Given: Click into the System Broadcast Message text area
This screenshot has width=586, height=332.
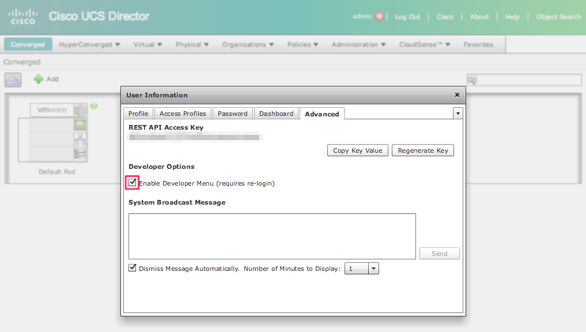Looking at the screenshot, I should [272, 236].
